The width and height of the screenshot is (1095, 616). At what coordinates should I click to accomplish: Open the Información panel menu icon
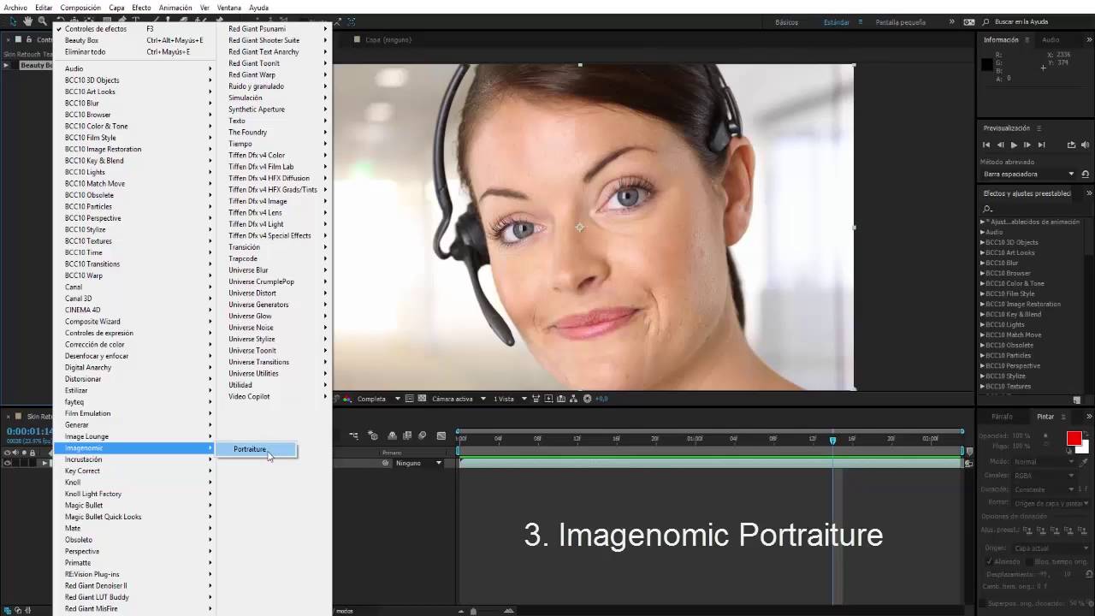[1027, 39]
